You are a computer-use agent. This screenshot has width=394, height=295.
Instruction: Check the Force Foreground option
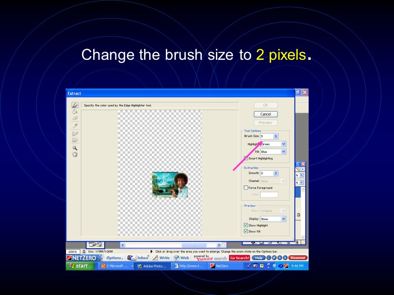246,187
